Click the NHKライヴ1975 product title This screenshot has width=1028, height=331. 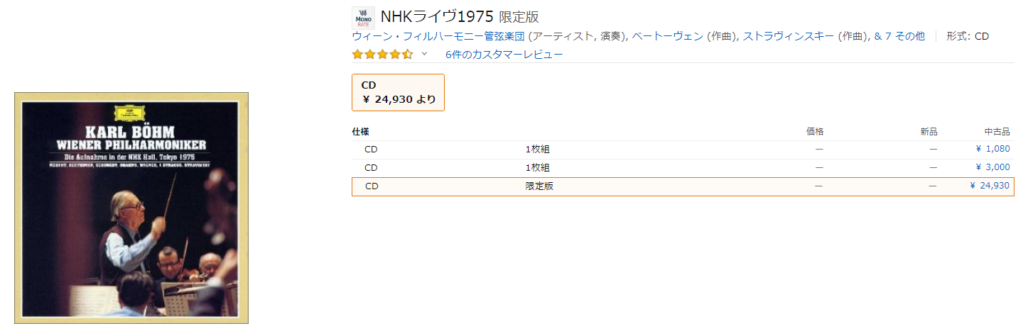tap(437, 16)
